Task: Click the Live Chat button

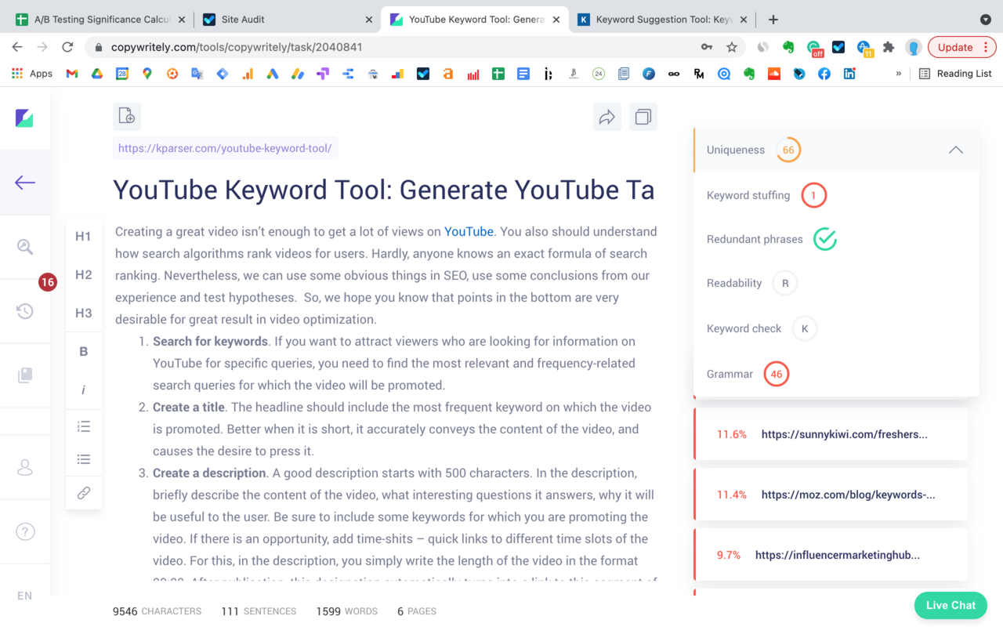Action: click(950, 605)
